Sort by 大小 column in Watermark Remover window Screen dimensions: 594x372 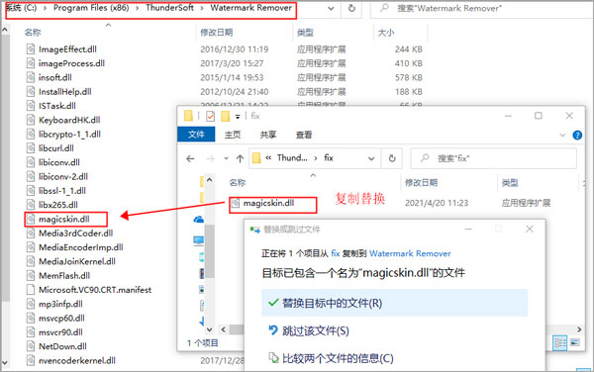386,33
